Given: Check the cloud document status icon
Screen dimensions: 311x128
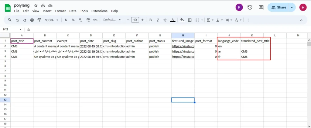Looking at the screenshot, I should coord(50,5).
